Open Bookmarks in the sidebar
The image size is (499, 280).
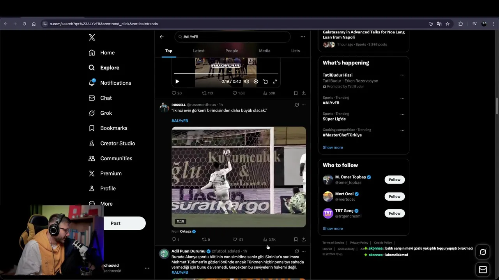(108, 128)
